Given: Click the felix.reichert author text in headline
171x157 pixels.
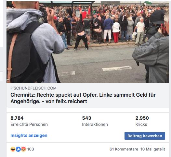Looking at the screenshot, I should point(72,102).
